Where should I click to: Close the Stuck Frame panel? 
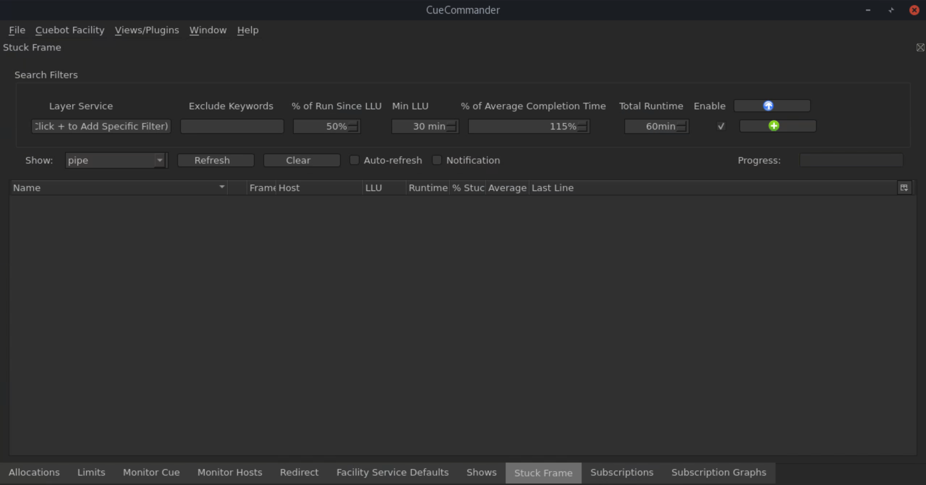tap(920, 47)
